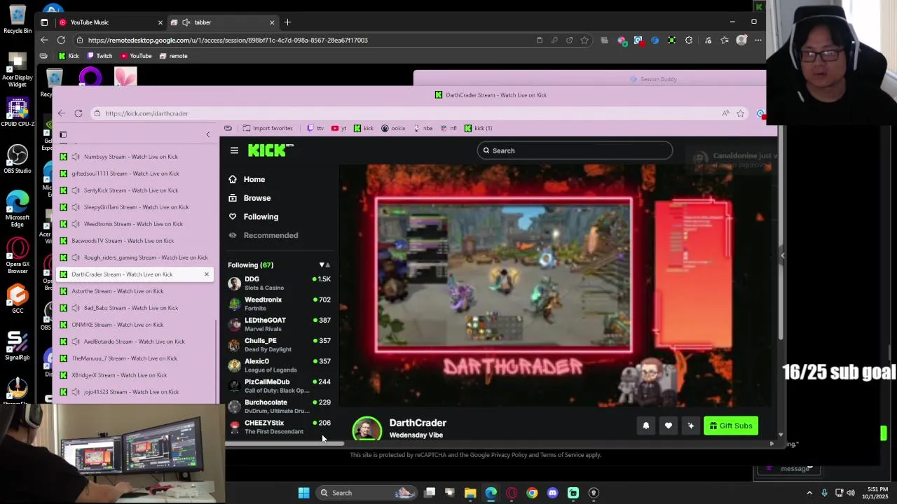Switch to Weedtronix Stream tab
Viewport: 897px width, 504px height.
(x=133, y=224)
